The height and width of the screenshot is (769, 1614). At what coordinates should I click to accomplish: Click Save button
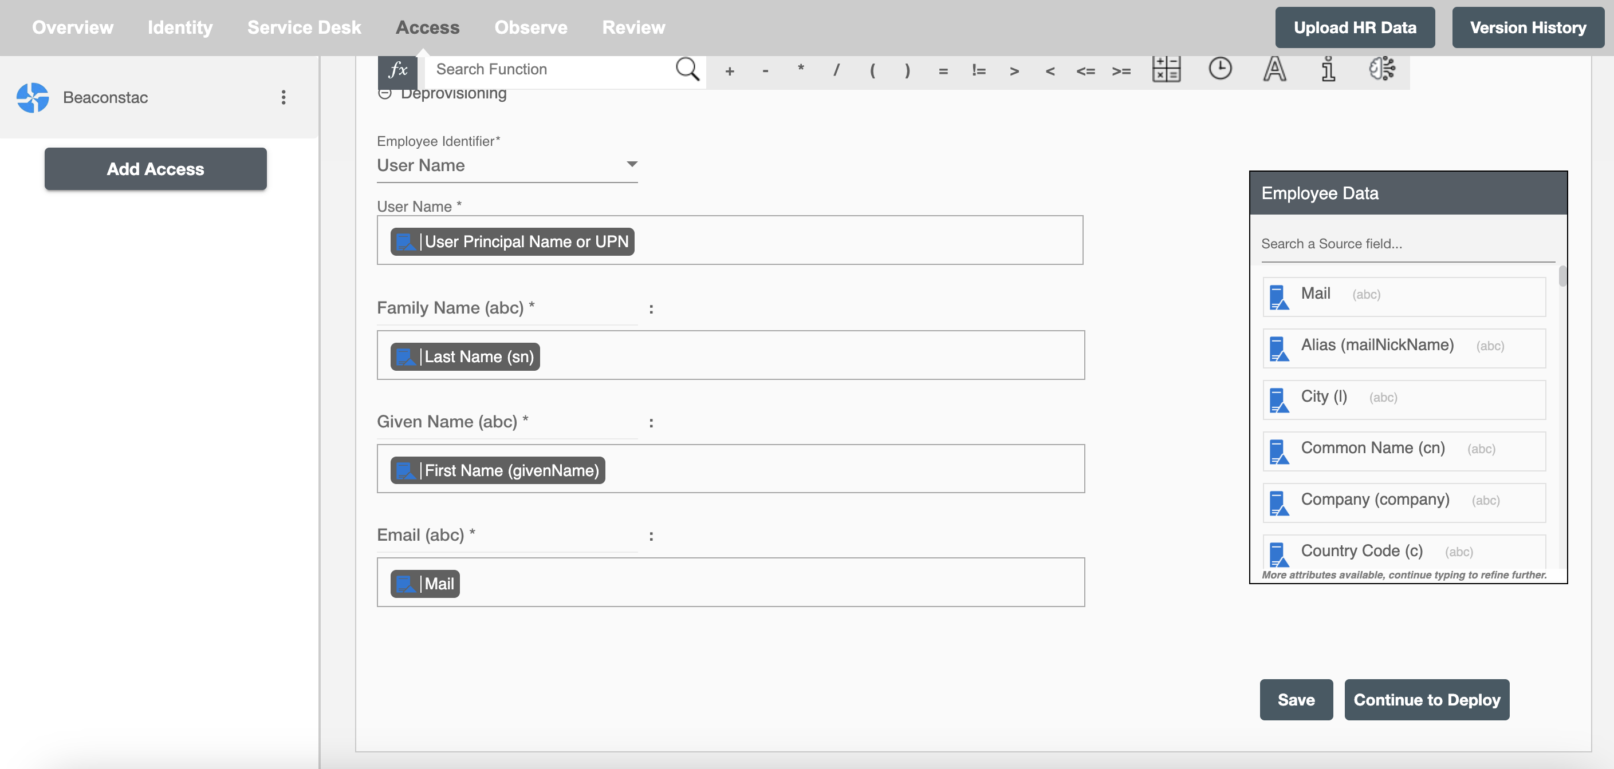(1296, 699)
